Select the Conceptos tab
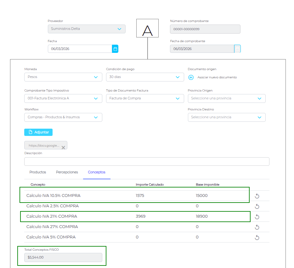The height and width of the screenshot is (268, 294). point(97,172)
